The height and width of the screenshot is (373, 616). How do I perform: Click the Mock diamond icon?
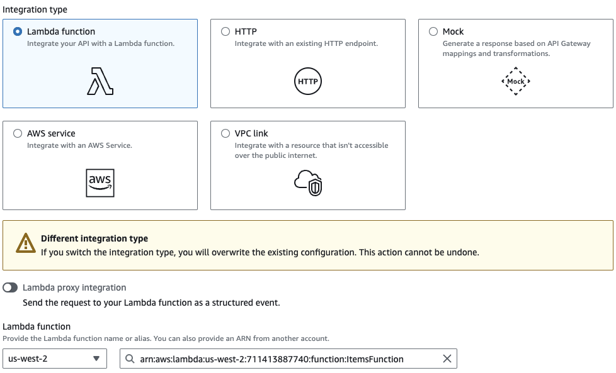[x=515, y=81]
